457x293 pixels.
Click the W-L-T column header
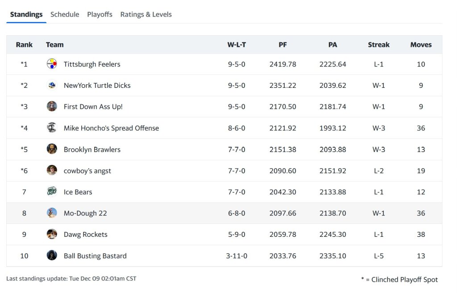pyautogui.click(x=237, y=45)
